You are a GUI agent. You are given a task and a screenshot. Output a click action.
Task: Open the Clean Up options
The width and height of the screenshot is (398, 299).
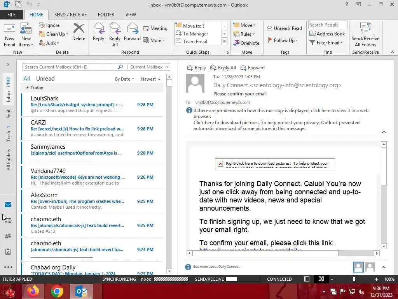click(x=54, y=34)
